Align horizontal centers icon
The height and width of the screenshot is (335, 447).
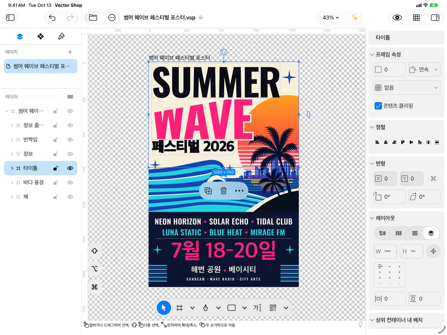[386, 142]
